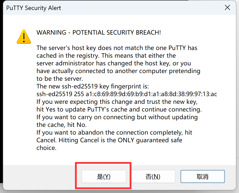The width and height of the screenshot is (239, 193).
Task: Accept the new key with 是(Y)
Action: coord(104,176)
